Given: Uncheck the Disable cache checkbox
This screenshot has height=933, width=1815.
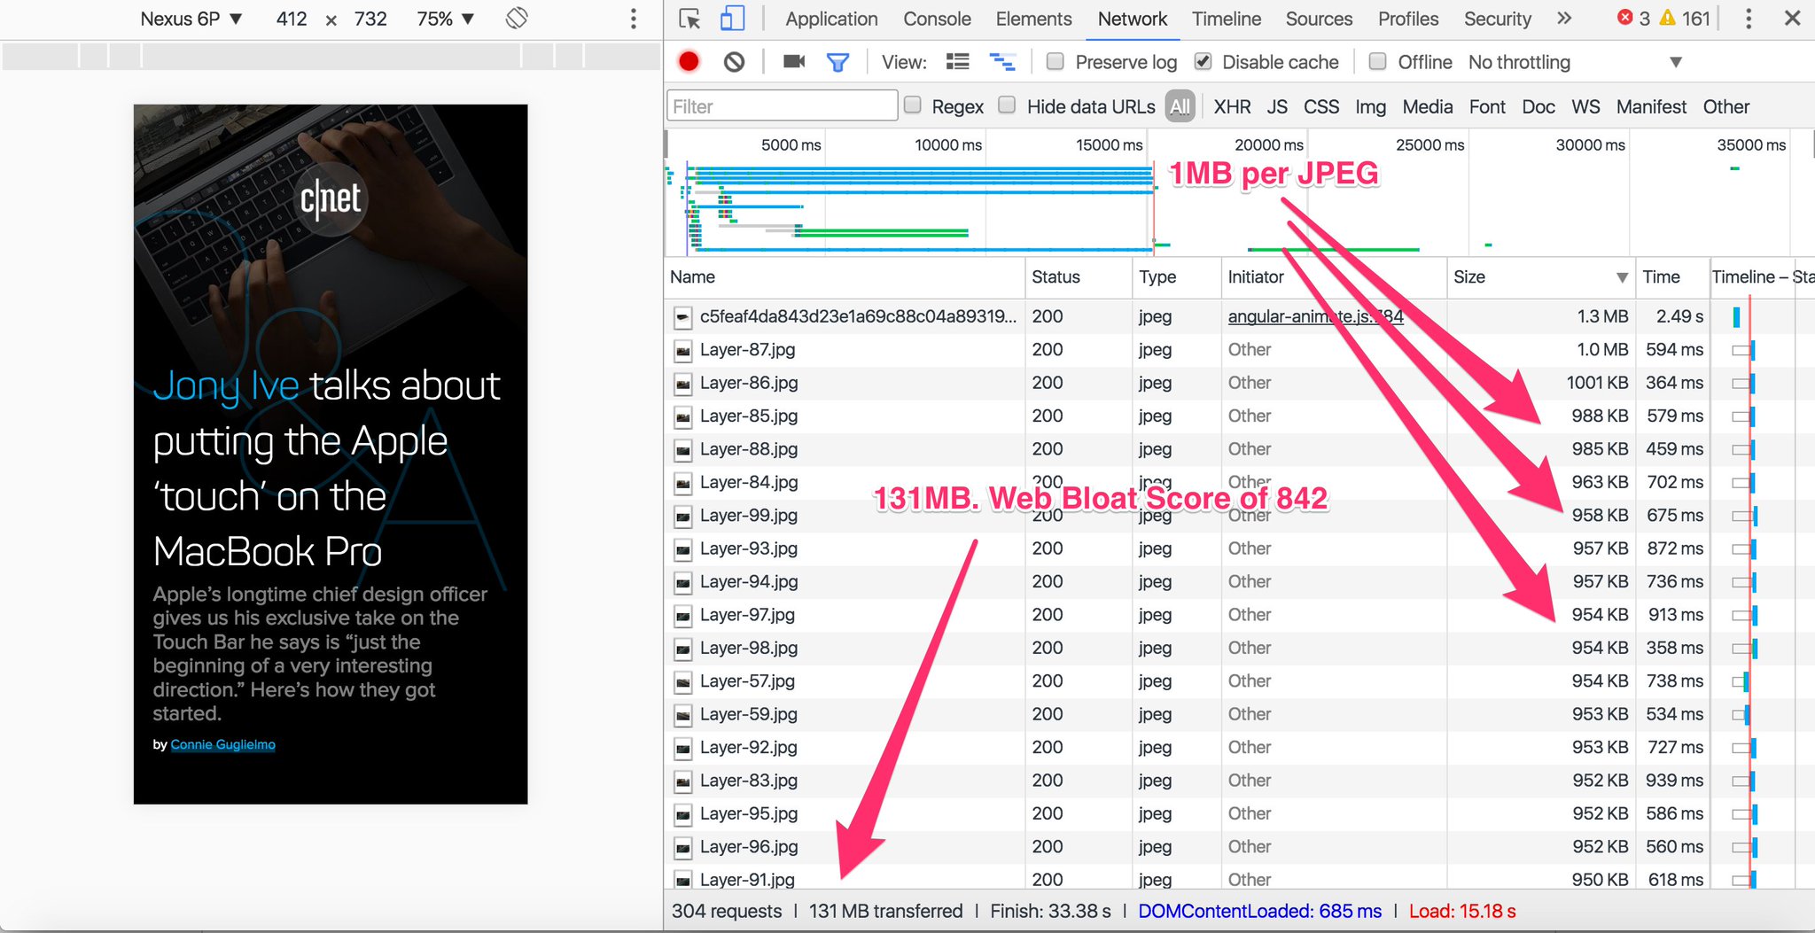Looking at the screenshot, I should click(1203, 61).
